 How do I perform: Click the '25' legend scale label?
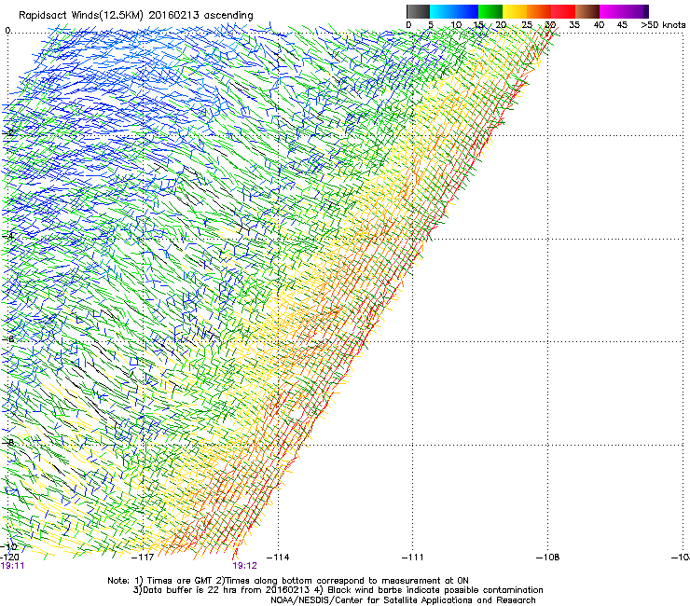coord(526,25)
